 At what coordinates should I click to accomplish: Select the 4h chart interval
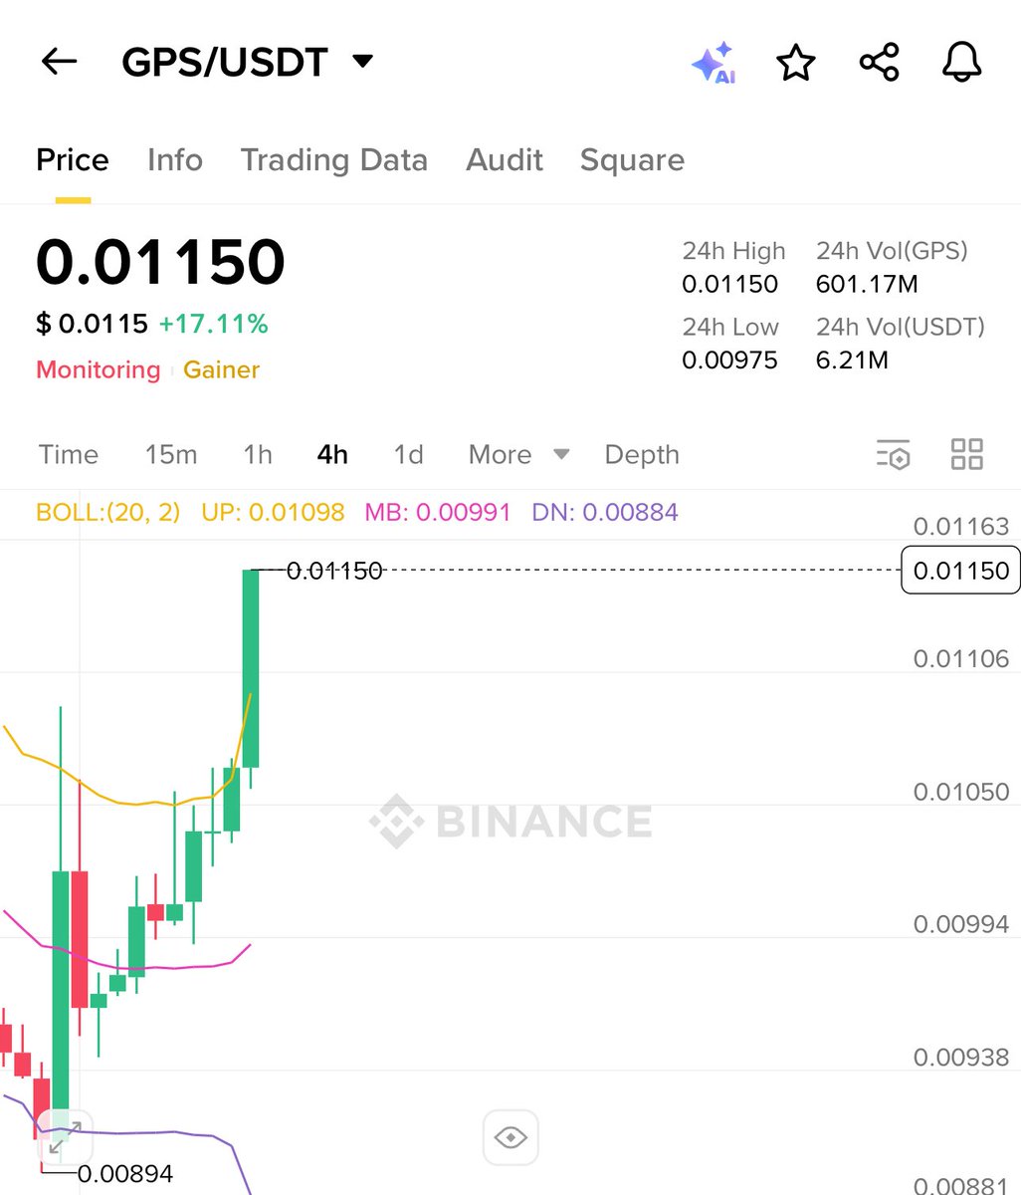332,455
